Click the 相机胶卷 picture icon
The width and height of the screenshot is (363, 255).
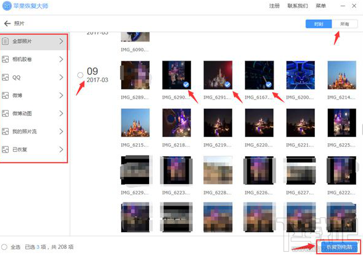[5, 59]
